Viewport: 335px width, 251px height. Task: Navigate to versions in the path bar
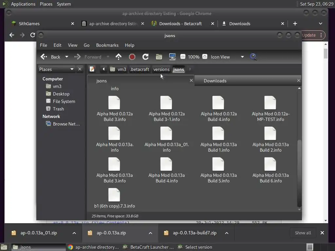[161, 69]
